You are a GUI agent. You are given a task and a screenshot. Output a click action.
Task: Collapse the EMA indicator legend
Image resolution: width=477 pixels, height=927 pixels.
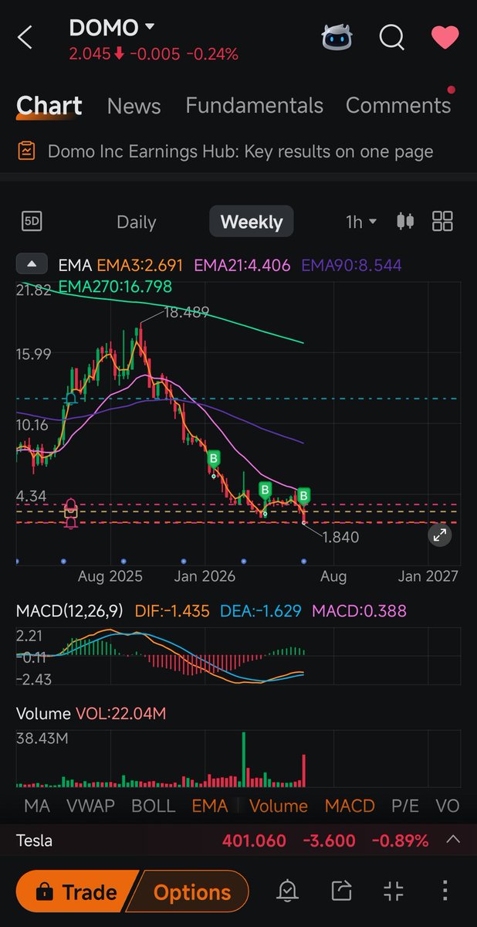(32, 265)
